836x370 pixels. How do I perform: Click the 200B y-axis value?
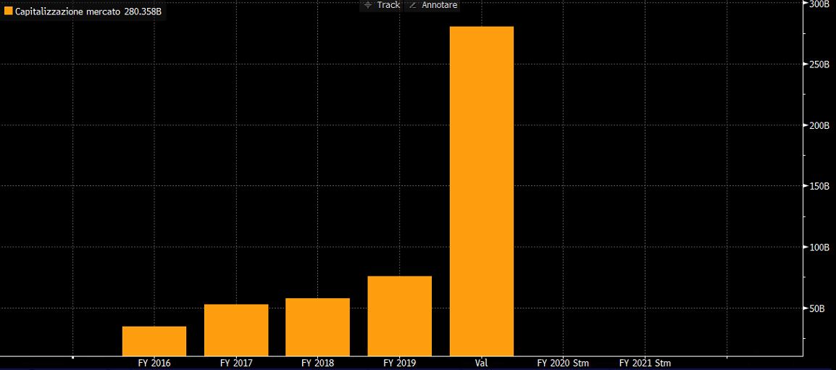point(819,125)
